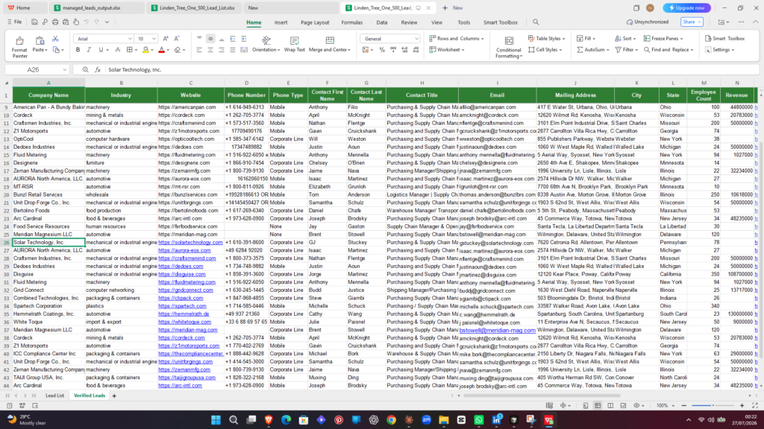This screenshot has width=764, height=429.
Task: Click the Percent style icon
Action: (x=382, y=50)
